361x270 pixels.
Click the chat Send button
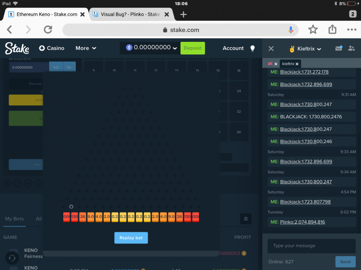[345, 262]
